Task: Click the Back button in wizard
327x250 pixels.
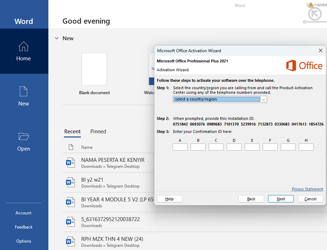Action: pyautogui.click(x=251, y=199)
